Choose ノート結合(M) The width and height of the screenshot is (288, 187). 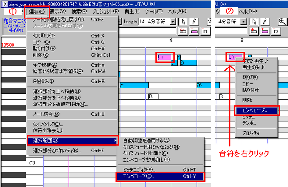[x=72, y=114]
